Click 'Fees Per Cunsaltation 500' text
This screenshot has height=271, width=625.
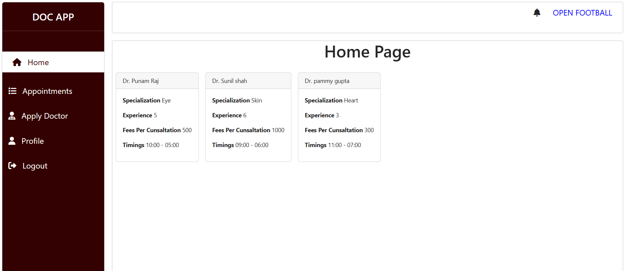157,130
